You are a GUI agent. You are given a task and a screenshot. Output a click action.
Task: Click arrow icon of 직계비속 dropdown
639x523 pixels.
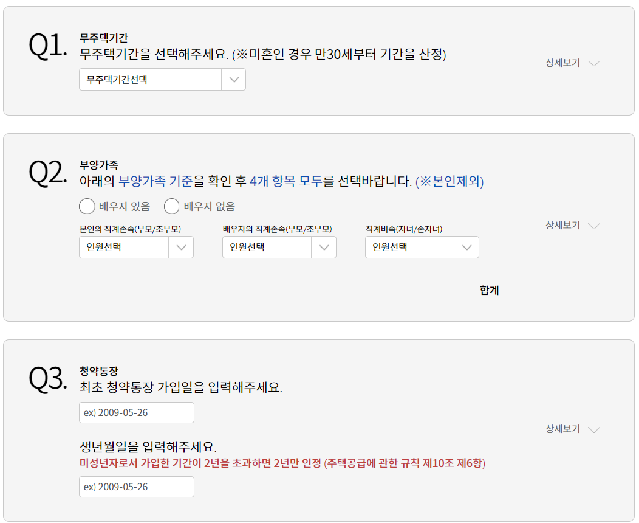[x=466, y=248]
